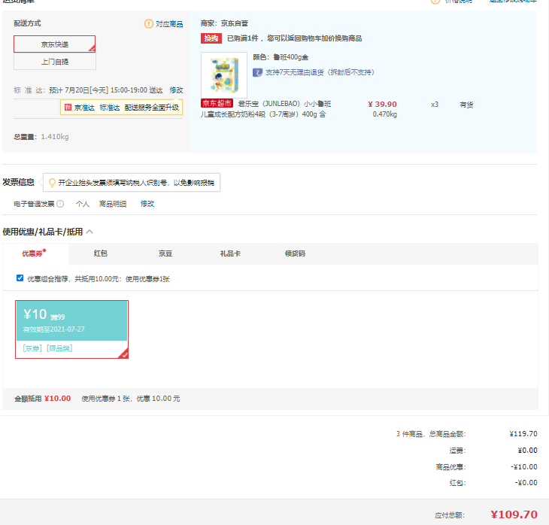Open the milk powder product thumbnail
Image resolution: width=549 pixels, height=525 pixels.
click(x=223, y=75)
